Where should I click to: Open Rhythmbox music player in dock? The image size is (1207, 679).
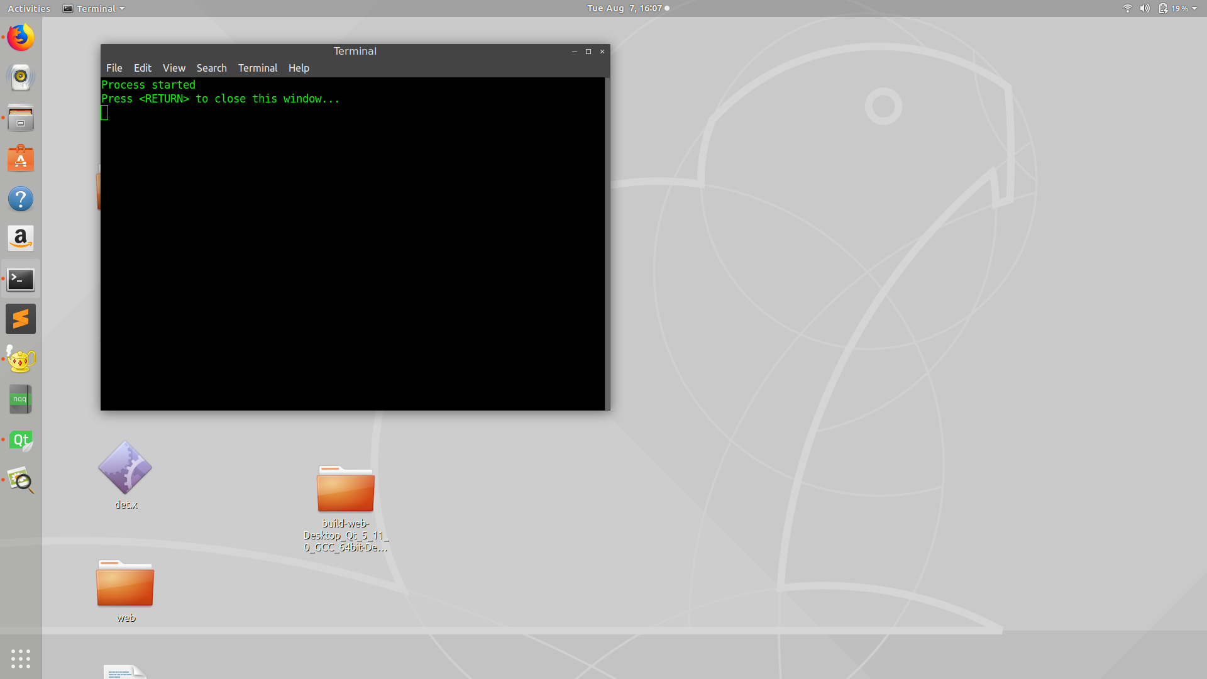(21, 77)
